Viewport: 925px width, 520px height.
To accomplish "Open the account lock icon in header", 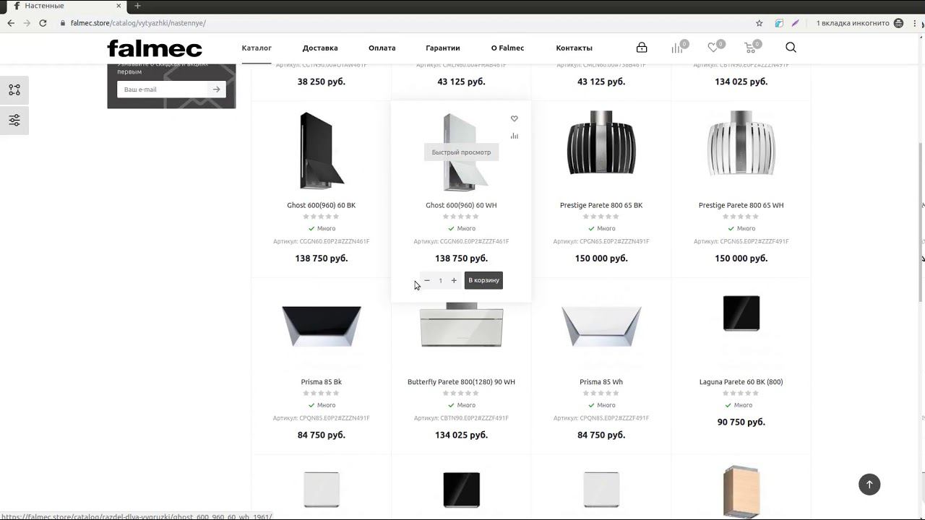I will [642, 48].
